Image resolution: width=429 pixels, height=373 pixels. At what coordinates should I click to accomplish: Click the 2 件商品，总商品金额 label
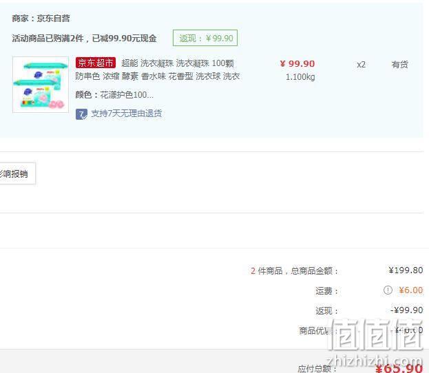[x=294, y=270]
